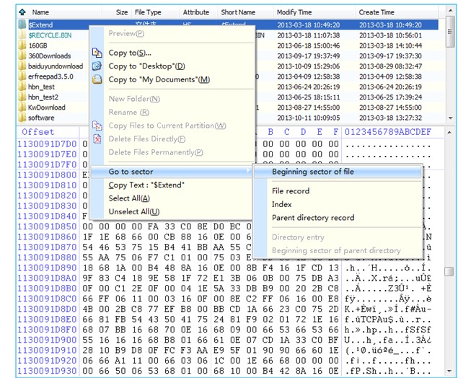Click hex view scrollbar down arrow

click(450, 372)
